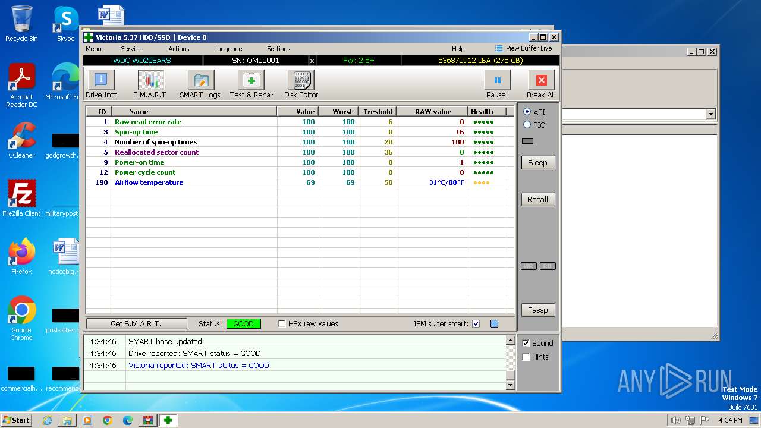Sort by the Name column header
761x428 pixels.
pos(194,111)
